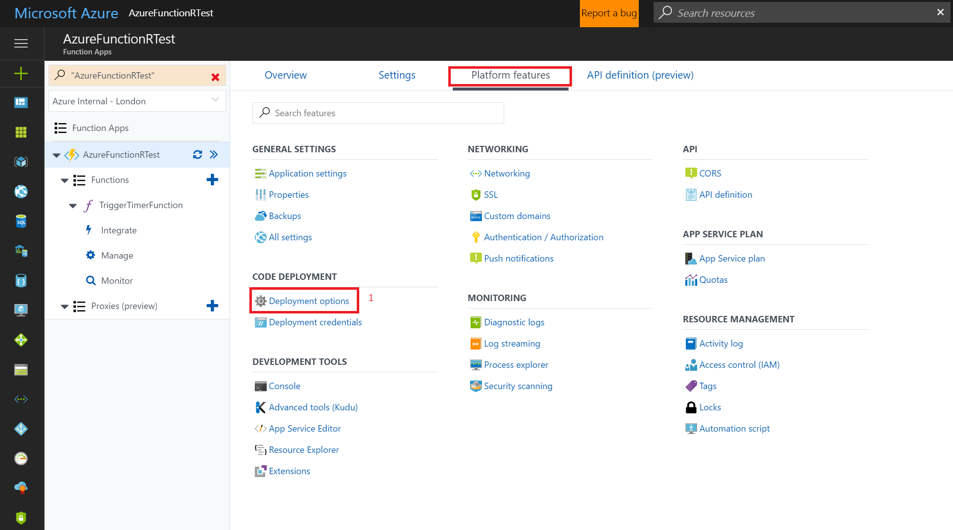Clear the AzureFunctionRTest search with red X
The width and height of the screenshot is (953, 530).
tap(215, 77)
